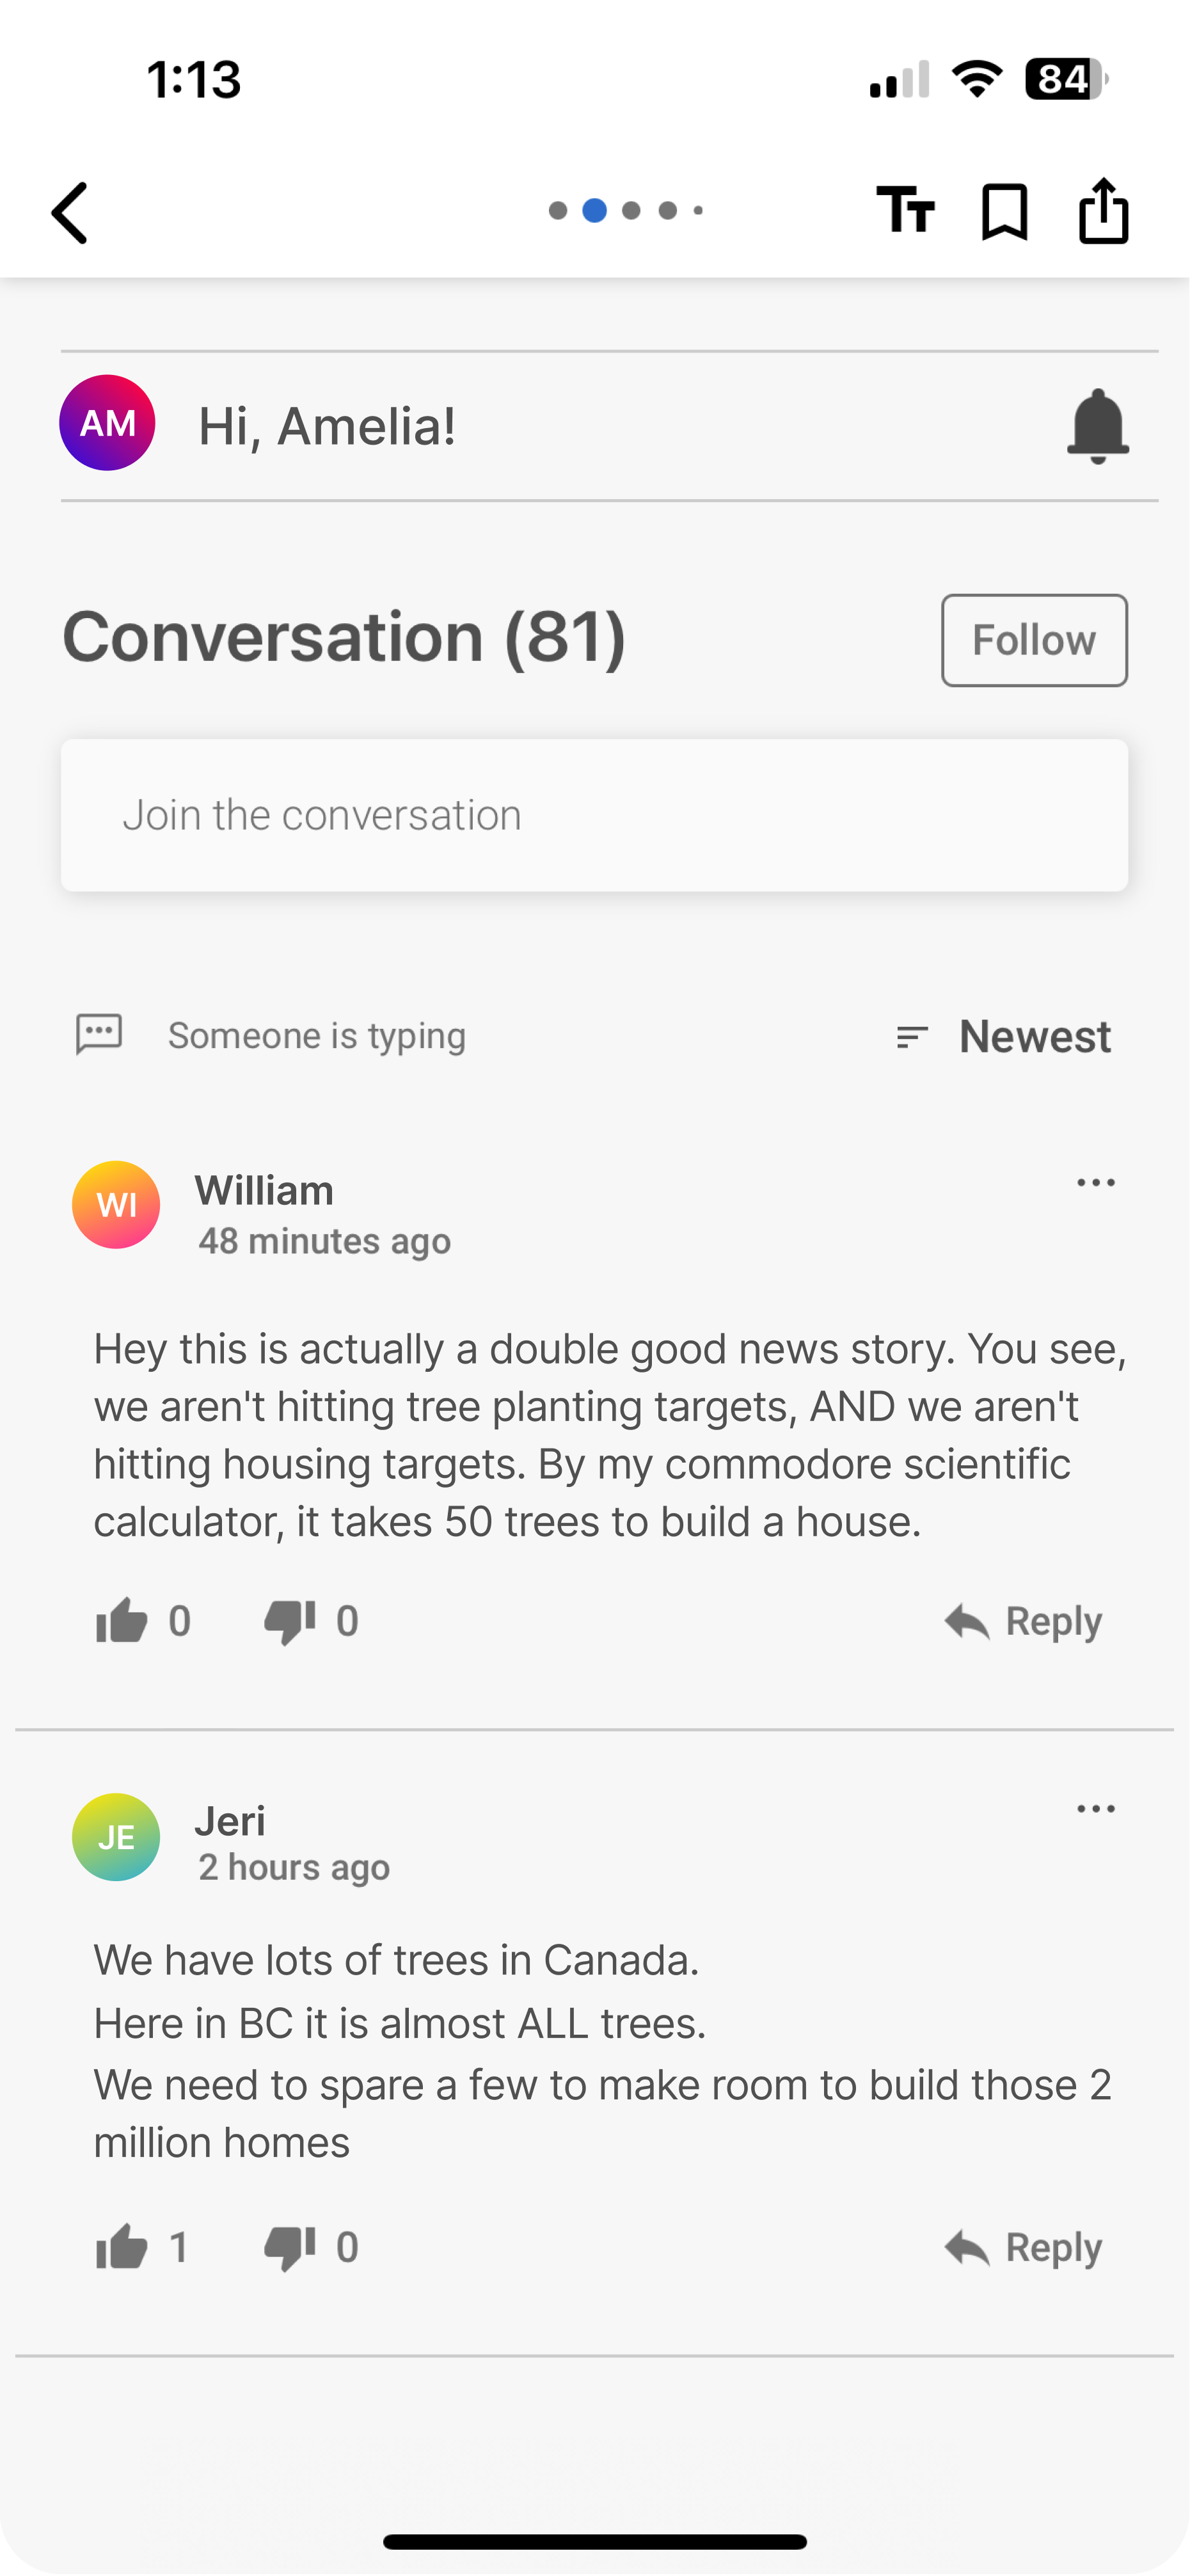Select the third page indicator dot
The width and height of the screenshot is (1190, 2576).
point(631,210)
